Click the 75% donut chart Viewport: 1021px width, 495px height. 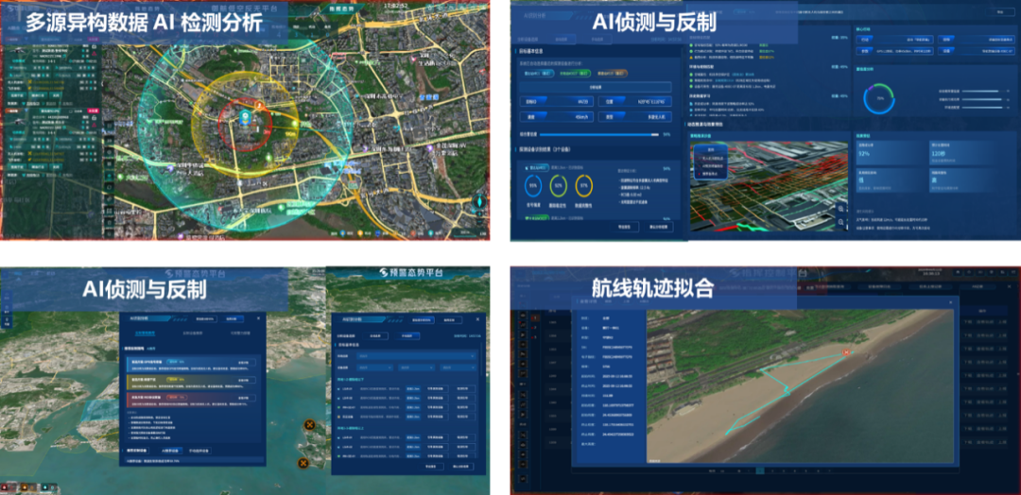coord(880,96)
